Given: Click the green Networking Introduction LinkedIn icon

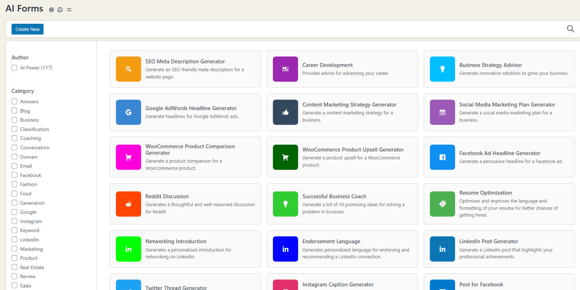Looking at the screenshot, I should click(128, 249).
